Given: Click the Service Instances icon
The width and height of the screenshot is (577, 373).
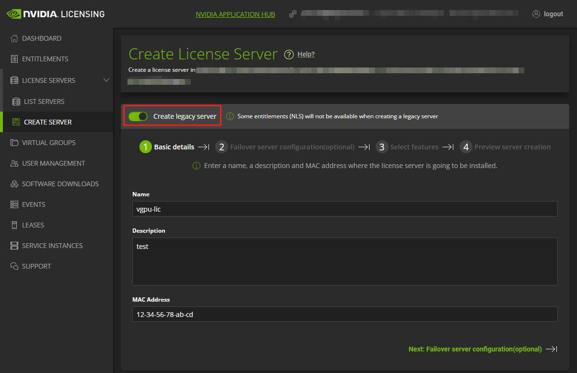Looking at the screenshot, I should (x=14, y=246).
